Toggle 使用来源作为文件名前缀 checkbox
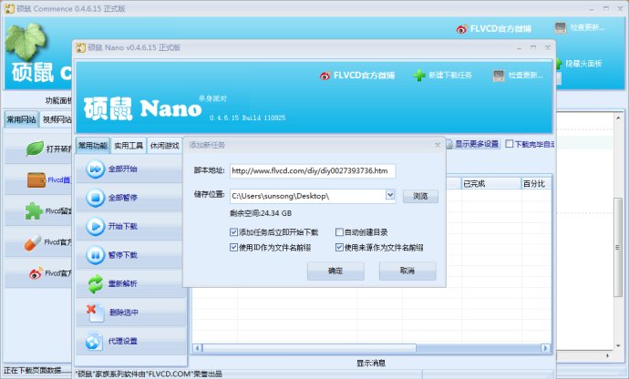This screenshot has width=629, height=379. click(x=339, y=248)
